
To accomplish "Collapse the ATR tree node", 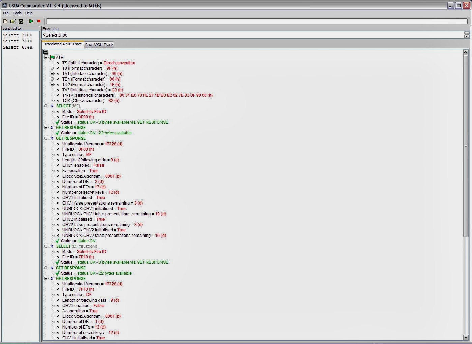I will (46, 58).
